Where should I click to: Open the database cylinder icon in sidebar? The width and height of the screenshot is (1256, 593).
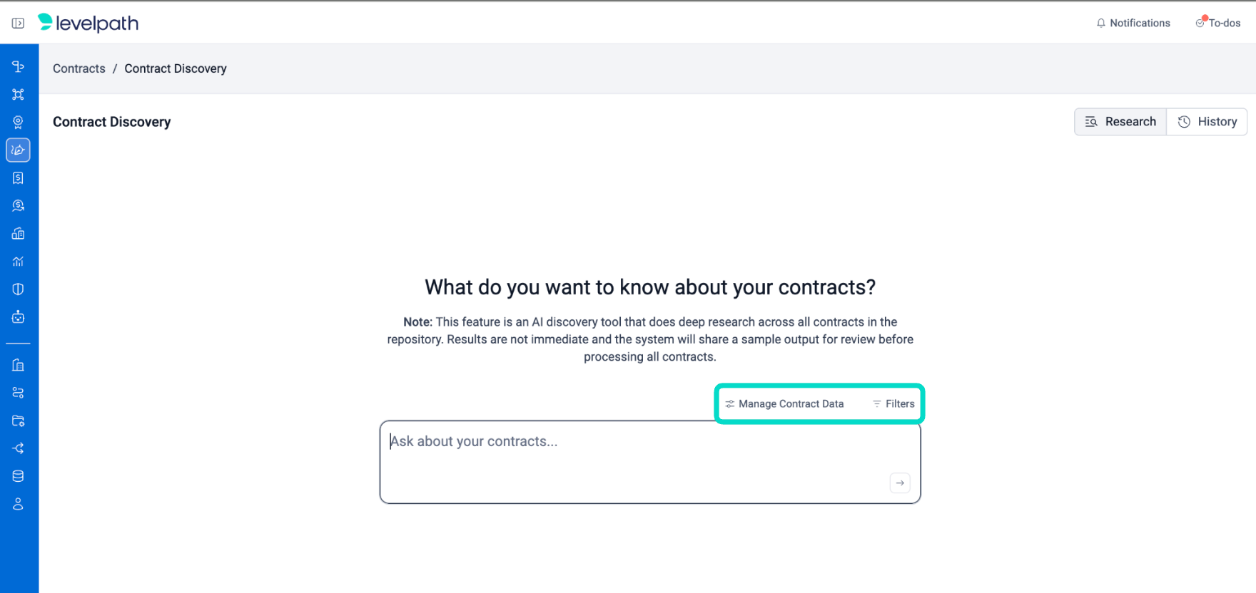pos(19,476)
